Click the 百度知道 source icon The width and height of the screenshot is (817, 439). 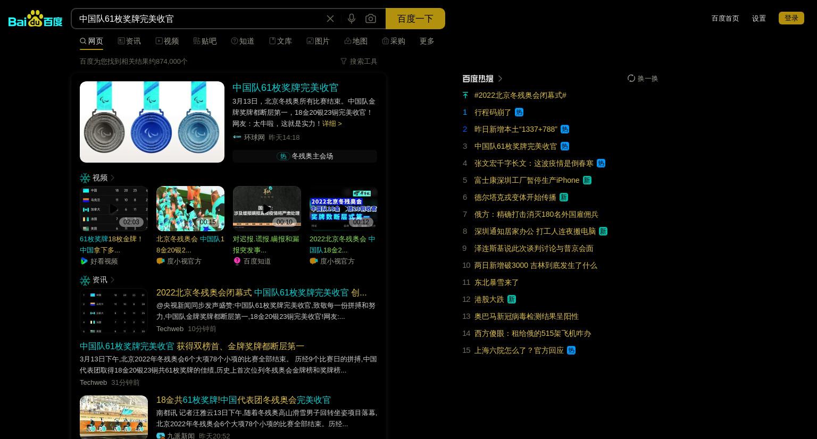(x=237, y=261)
